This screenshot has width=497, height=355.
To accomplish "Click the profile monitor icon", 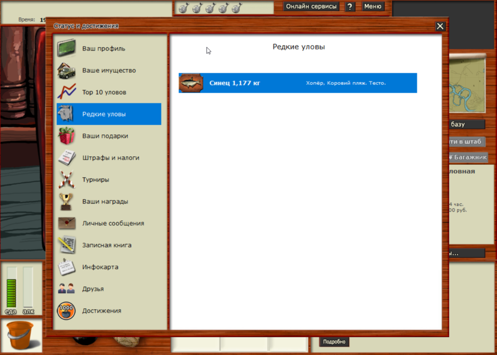I will pyautogui.click(x=66, y=49).
